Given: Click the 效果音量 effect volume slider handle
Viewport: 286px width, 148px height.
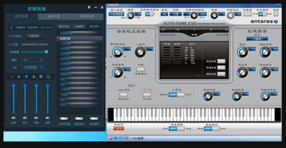Looking at the screenshot, I should pos(46,52).
